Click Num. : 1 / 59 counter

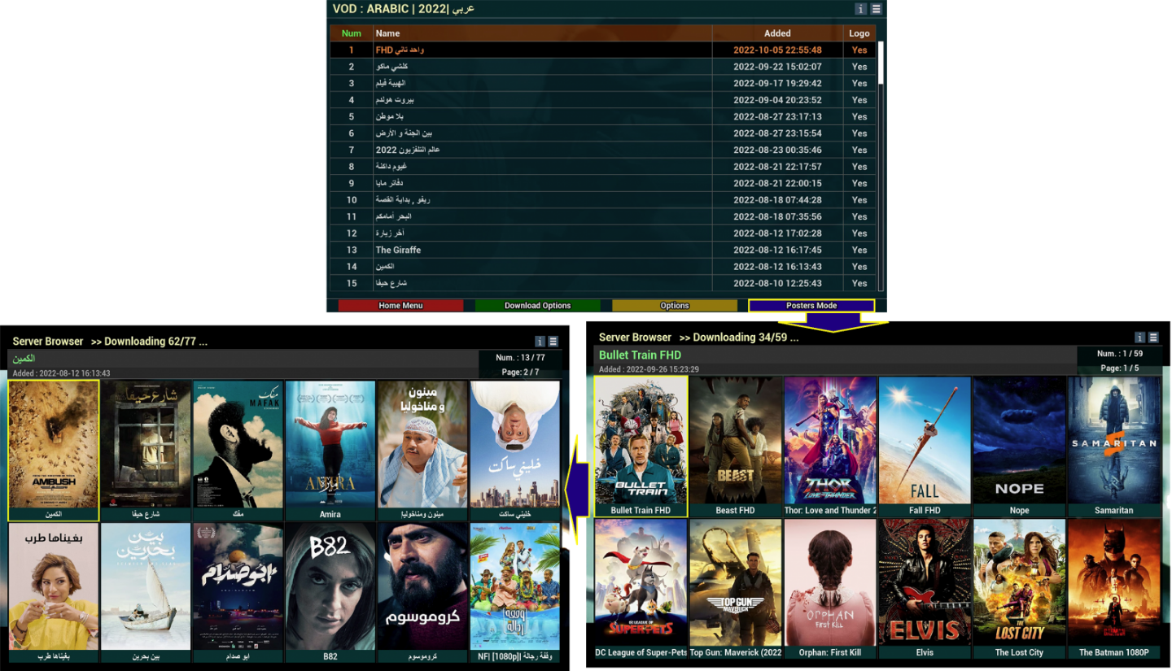(1121, 354)
